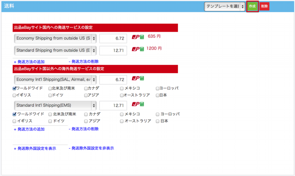Click 発送方法の削除 link under international services
This screenshot has width=295, height=176.
[x=84, y=129]
